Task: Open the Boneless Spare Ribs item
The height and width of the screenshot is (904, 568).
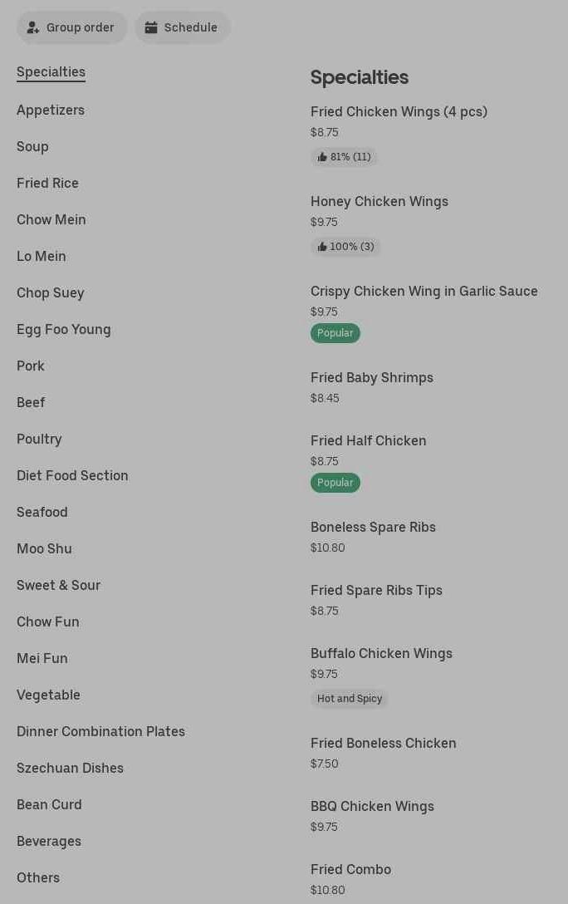Action: pos(373,528)
